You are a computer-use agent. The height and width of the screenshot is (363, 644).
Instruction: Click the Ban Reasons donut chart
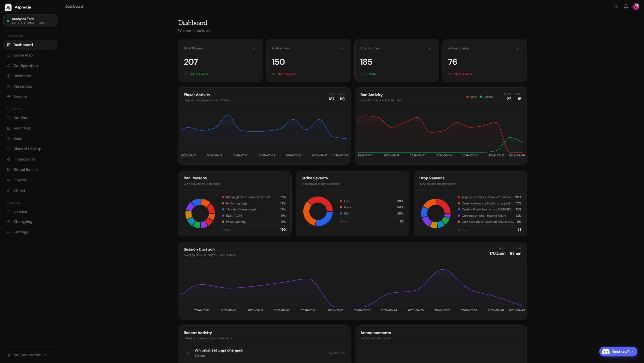(x=200, y=213)
